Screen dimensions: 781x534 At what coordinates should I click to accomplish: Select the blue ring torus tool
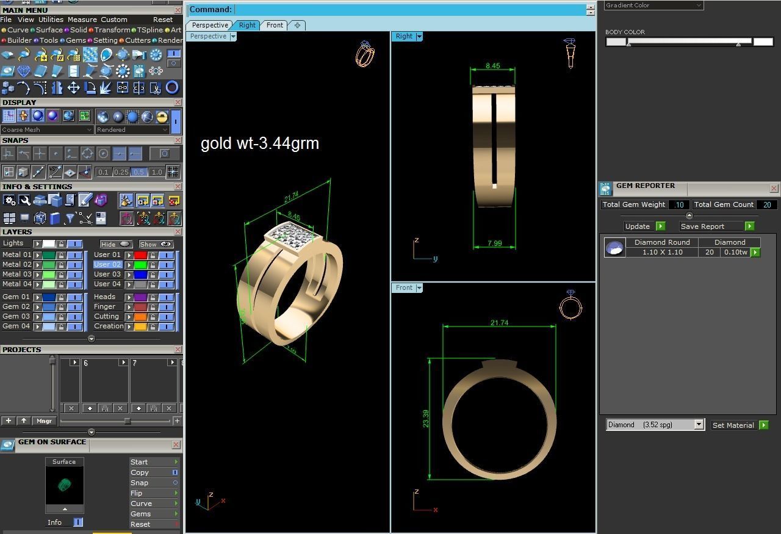click(172, 88)
